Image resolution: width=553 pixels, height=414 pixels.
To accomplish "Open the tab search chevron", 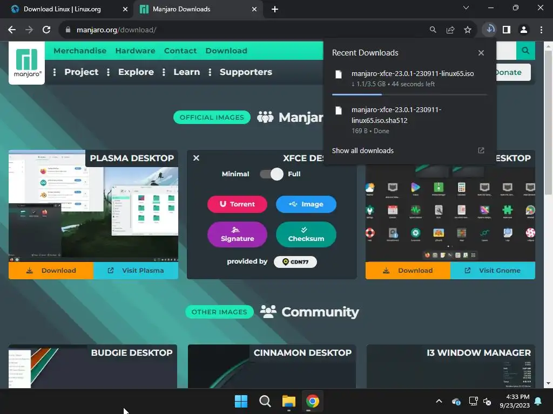I will [466, 8].
